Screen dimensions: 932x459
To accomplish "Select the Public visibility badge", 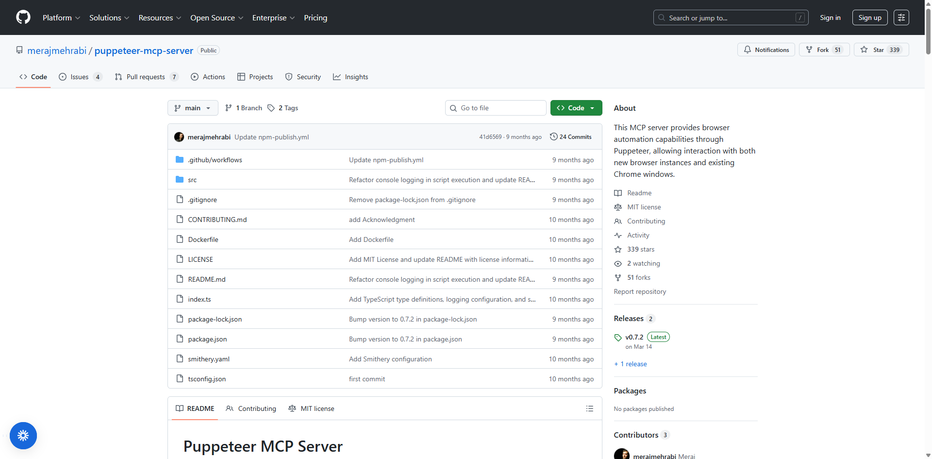I will pos(208,50).
